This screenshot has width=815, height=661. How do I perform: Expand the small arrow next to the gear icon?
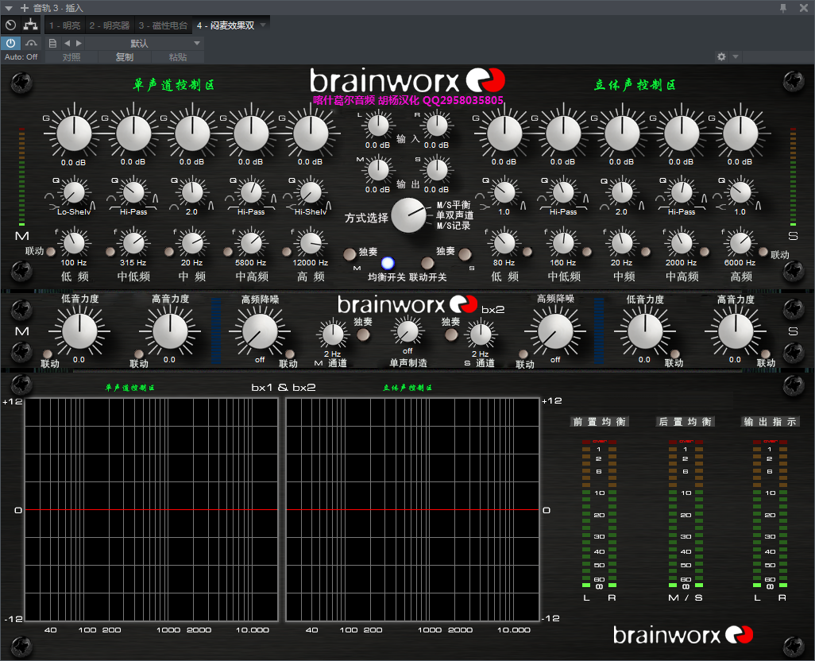point(736,56)
